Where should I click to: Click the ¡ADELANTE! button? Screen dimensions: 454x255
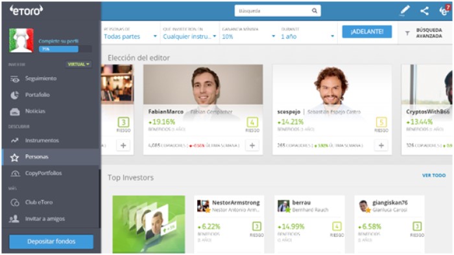coord(367,32)
